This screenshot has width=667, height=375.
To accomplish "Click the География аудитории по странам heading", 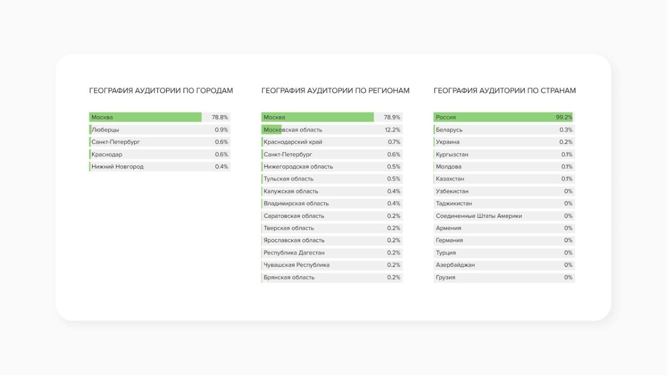I will pyautogui.click(x=505, y=91).
